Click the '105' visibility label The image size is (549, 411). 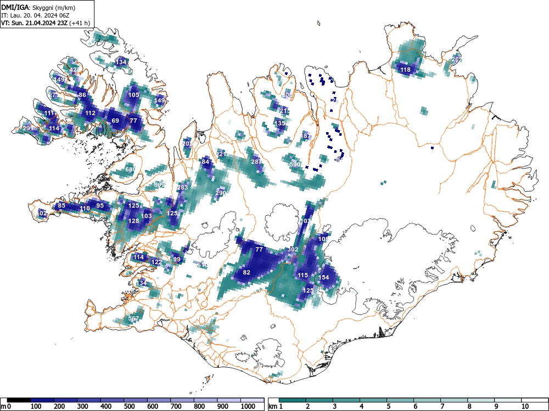click(x=134, y=95)
